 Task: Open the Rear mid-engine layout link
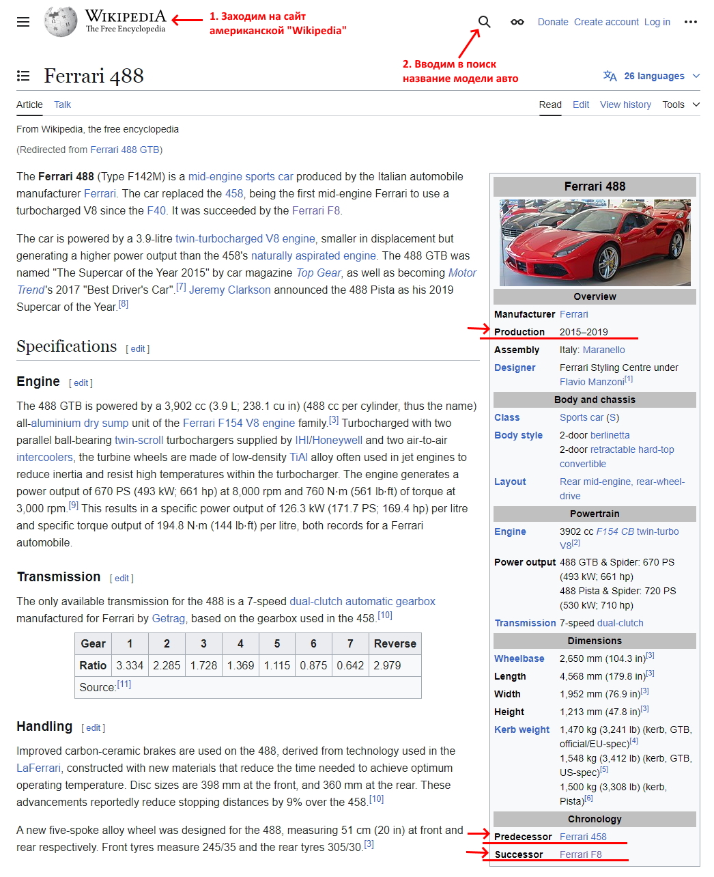(x=622, y=488)
